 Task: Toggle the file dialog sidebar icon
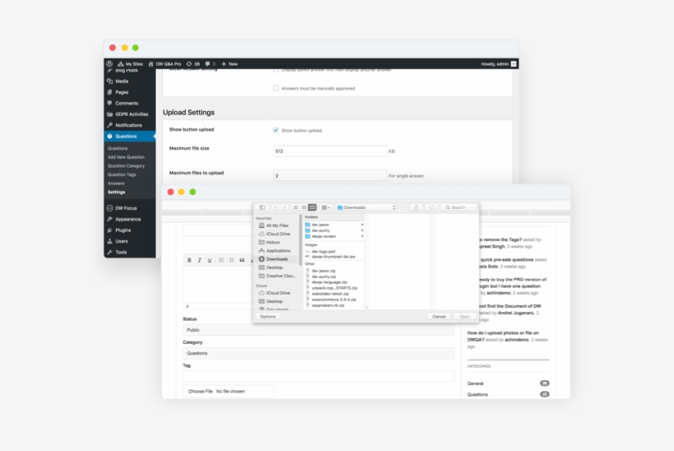tap(262, 207)
